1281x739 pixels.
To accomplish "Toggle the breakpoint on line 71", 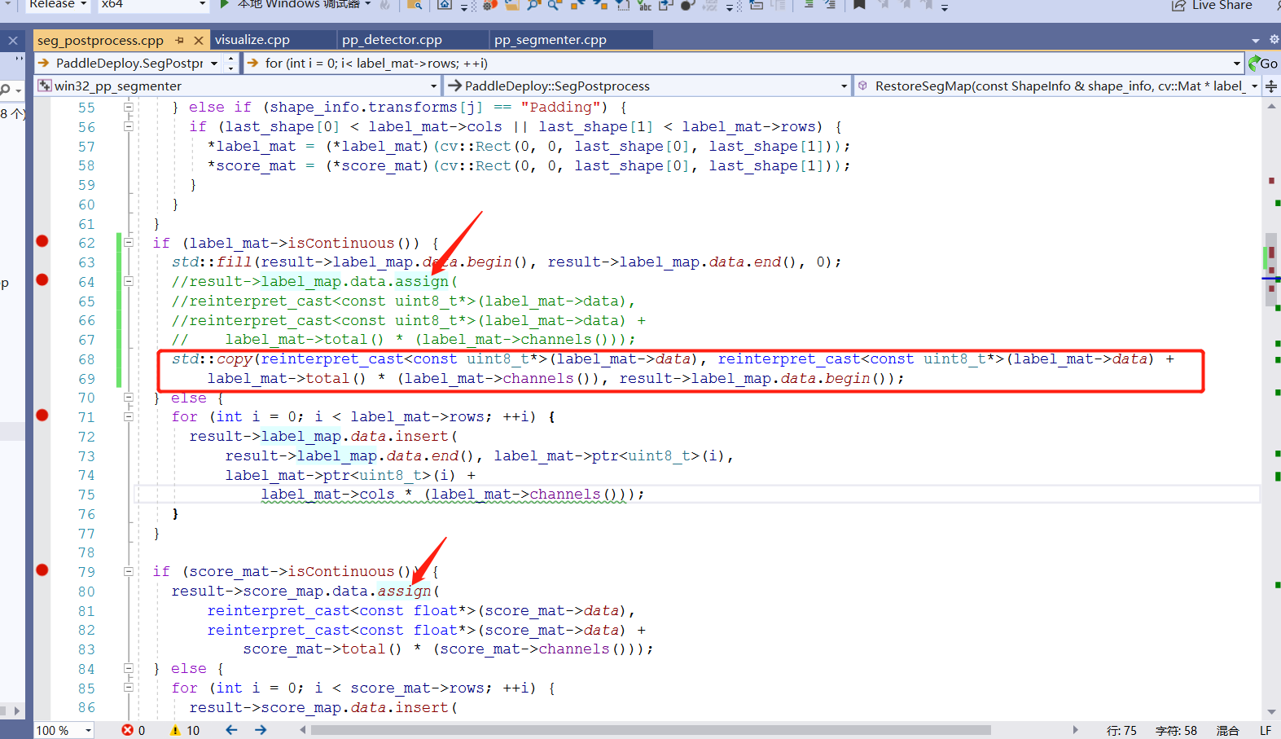I will point(42,416).
